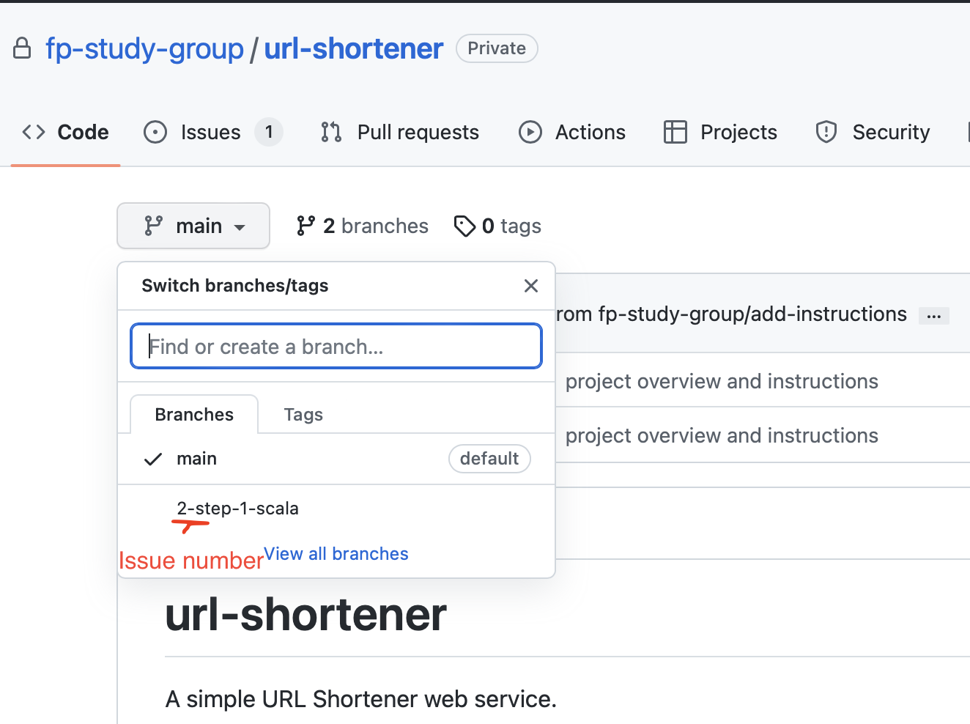Click the Actions play icon
This screenshot has width=970, height=724.
pyautogui.click(x=530, y=132)
